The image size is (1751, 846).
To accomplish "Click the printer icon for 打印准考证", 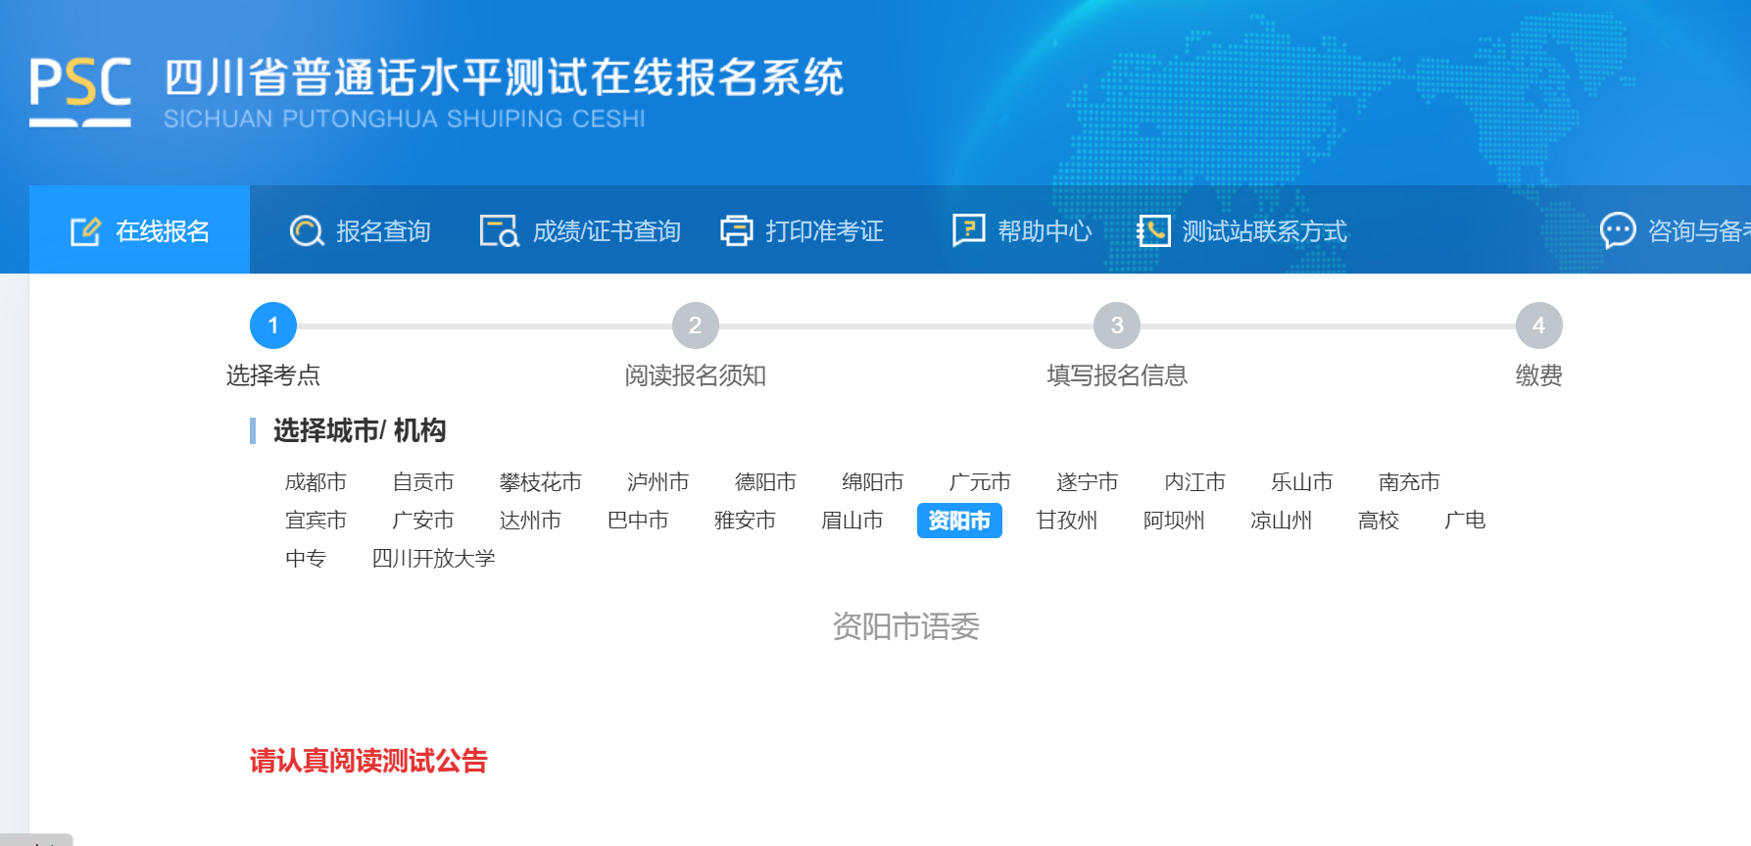I will pyautogui.click(x=736, y=231).
